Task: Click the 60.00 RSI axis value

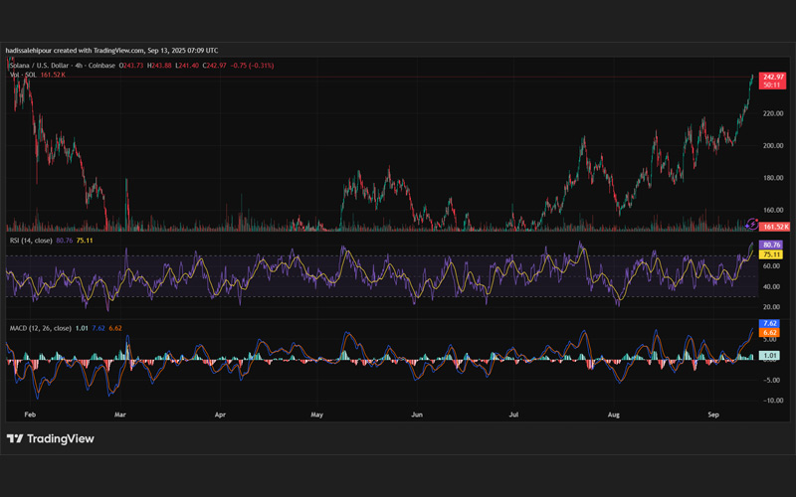Action: coord(771,265)
